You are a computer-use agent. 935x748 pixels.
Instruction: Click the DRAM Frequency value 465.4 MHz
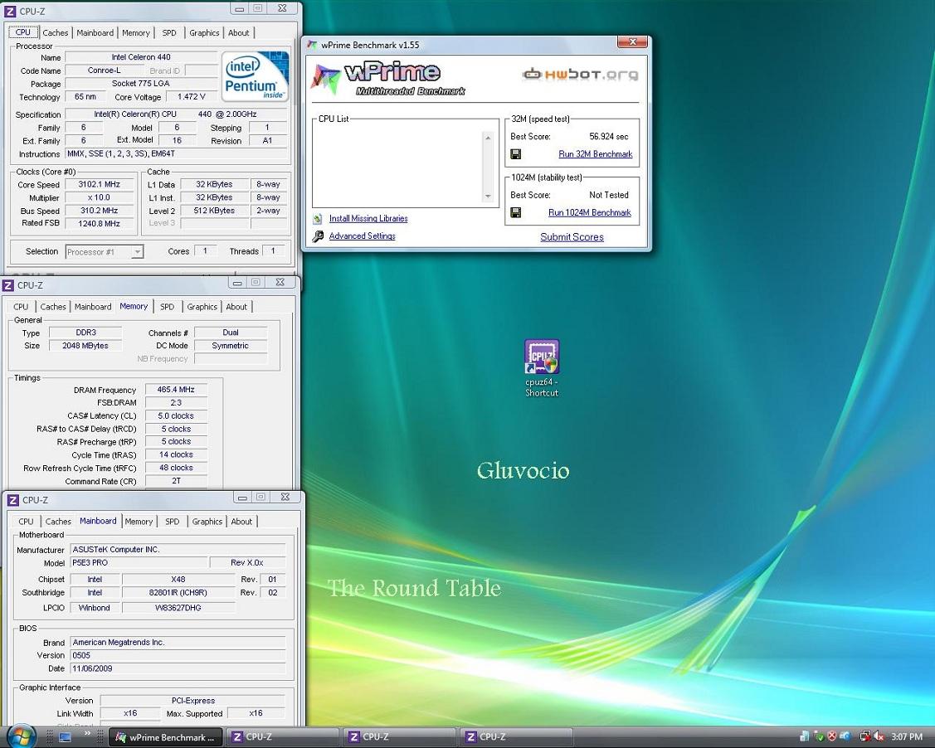tap(176, 390)
